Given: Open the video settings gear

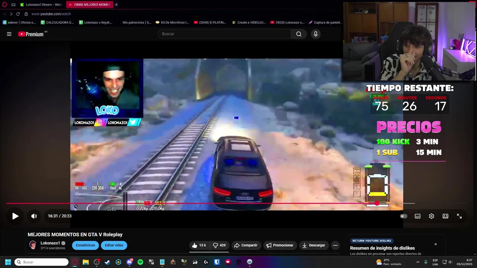Looking at the screenshot, I should pyautogui.click(x=432, y=216).
